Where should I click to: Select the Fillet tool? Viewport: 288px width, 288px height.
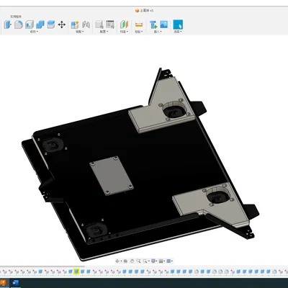tap(19, 24)
